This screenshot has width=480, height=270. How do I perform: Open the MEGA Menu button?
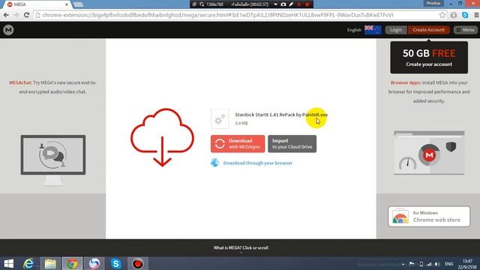coord(465,30)
